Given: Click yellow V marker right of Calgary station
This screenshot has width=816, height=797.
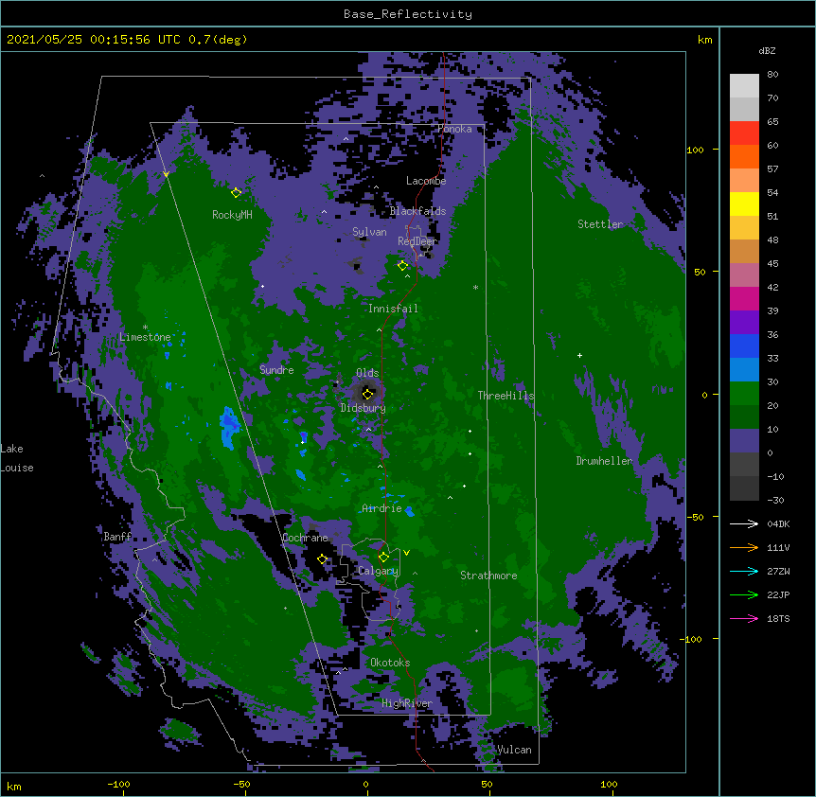Looking at the screenshot, I should (x=406, y=553).
